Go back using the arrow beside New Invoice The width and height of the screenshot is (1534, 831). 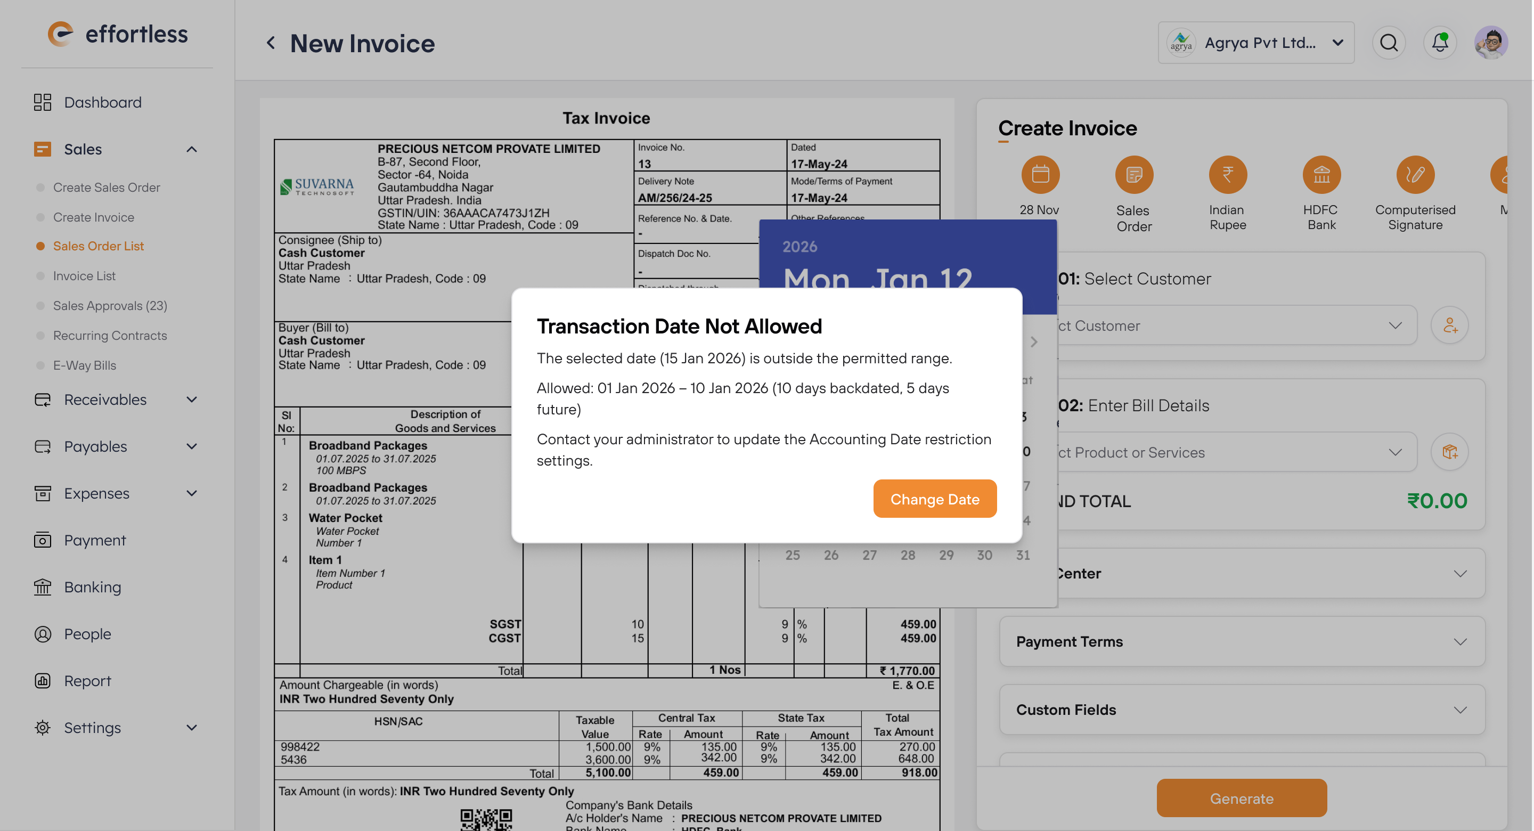coord(271,43)
